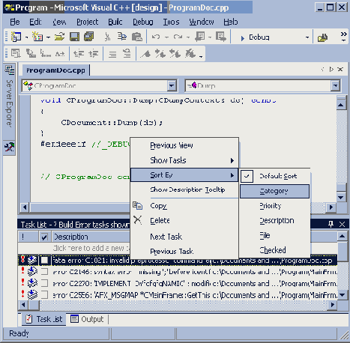Click the Task List scroll down arrow
The height and width of the screenshot is (343, 350).
pos(343,295)
